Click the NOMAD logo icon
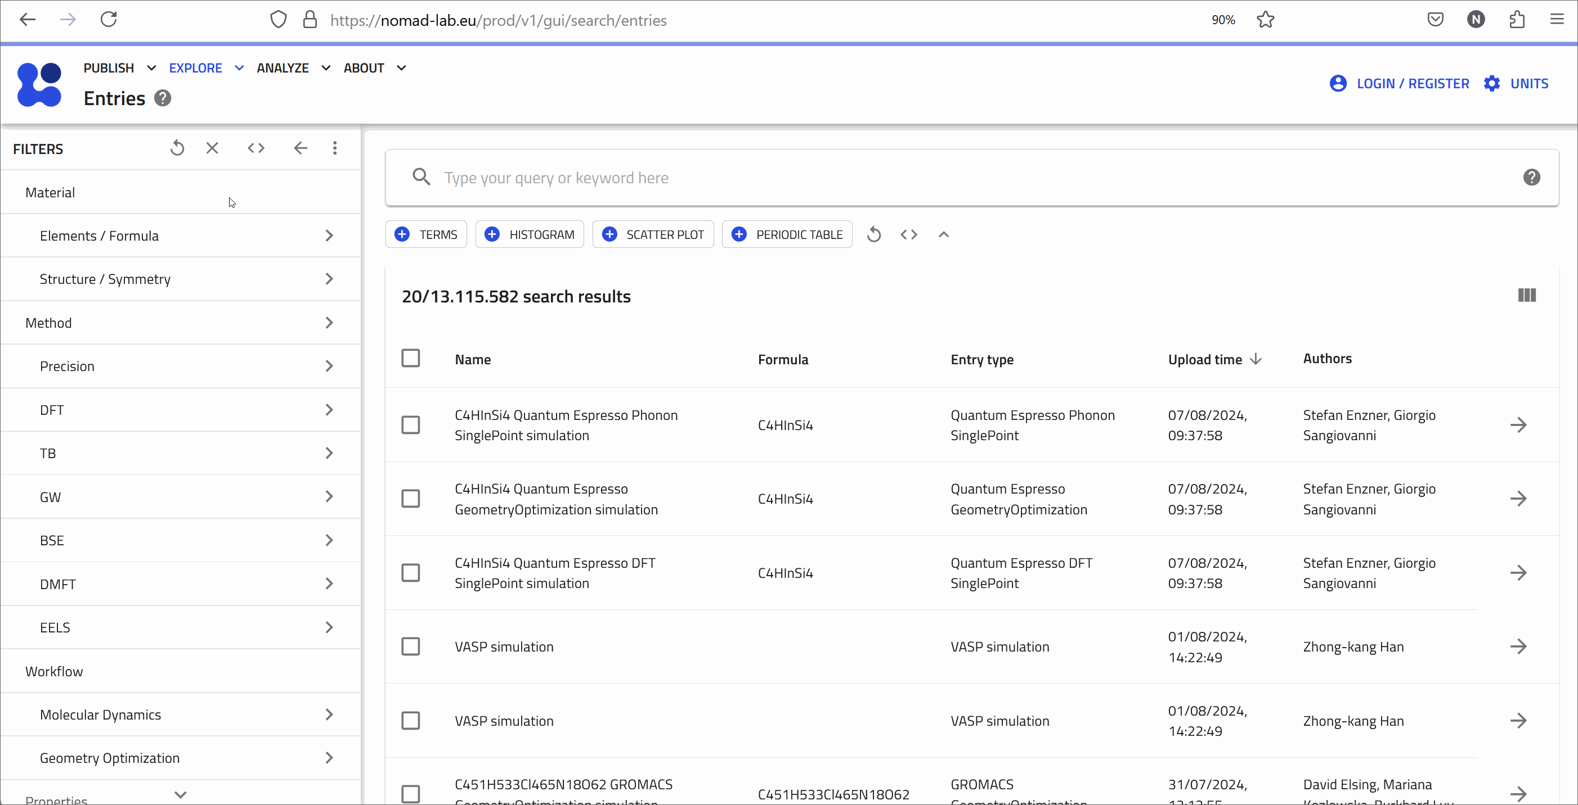The width and height of the screenshot is (1578, 805). click(x=39, y=84)
